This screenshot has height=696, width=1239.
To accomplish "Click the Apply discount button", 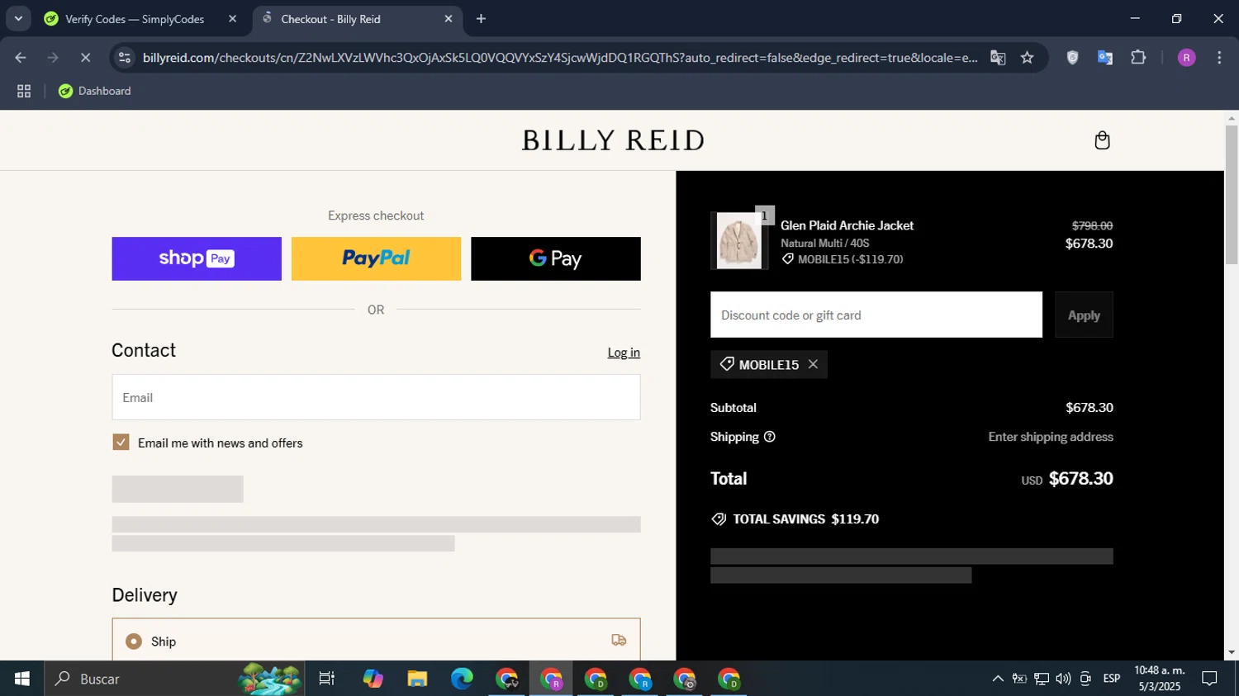I will tap(1084, 315).
